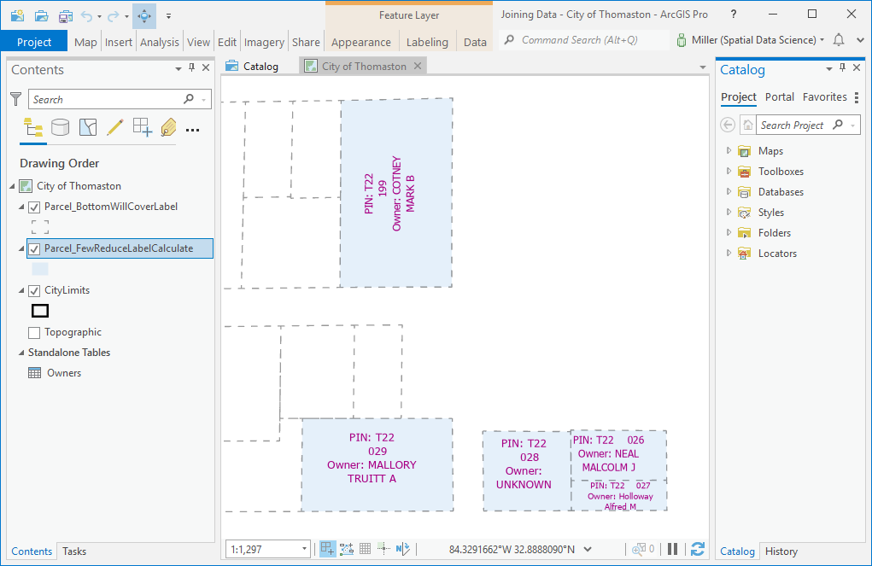Select the List By Data Source view

[61, 127]
